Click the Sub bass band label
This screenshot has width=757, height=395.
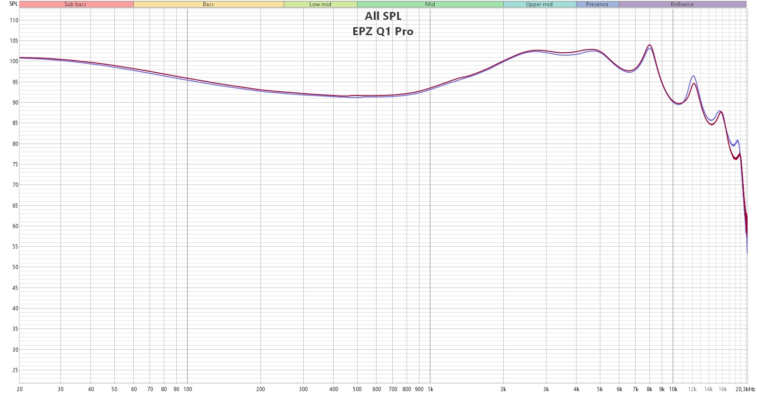(x=76, y=4)
